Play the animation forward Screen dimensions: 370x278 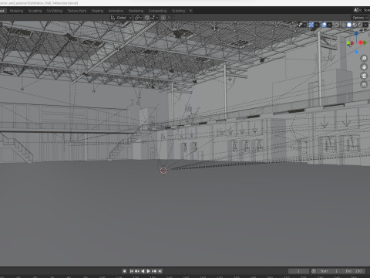[x=149, y=271]
